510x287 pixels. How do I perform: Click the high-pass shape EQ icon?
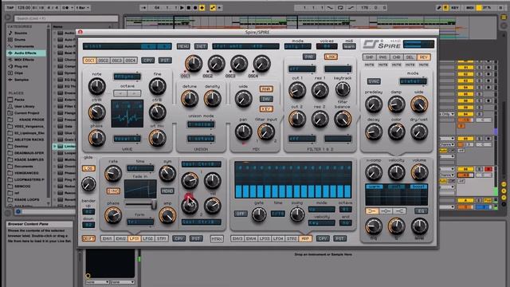point(399,211)
